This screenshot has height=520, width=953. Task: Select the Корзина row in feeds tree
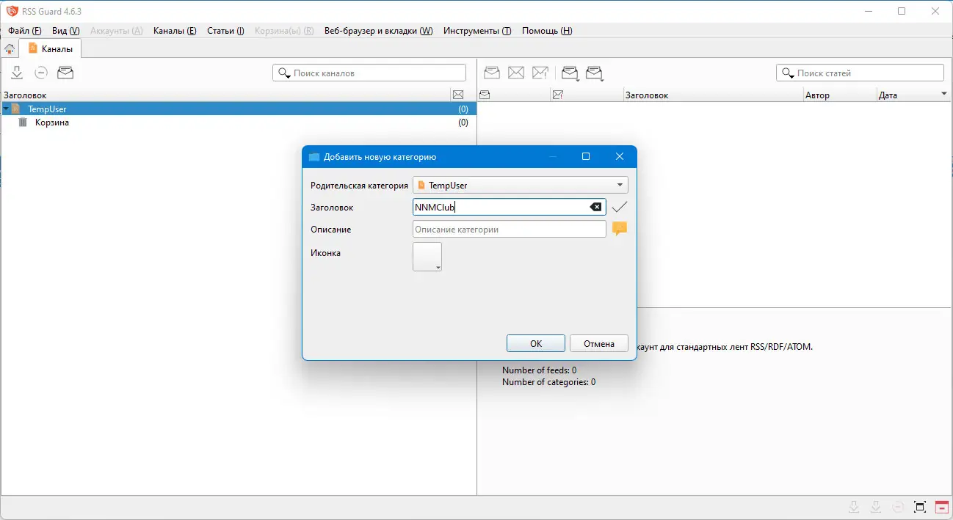point(239,122)
